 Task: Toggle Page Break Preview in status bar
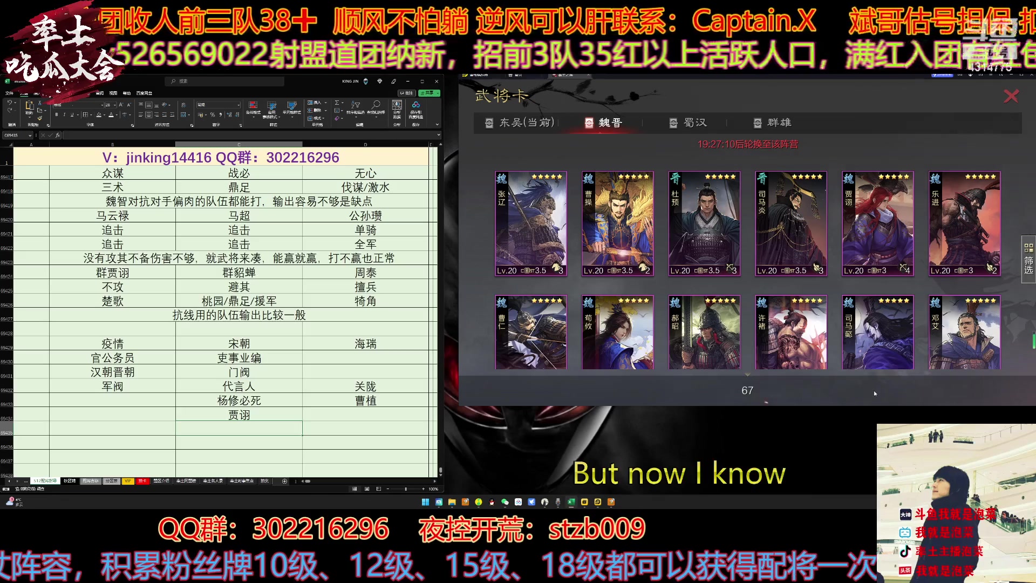[378, 489]
